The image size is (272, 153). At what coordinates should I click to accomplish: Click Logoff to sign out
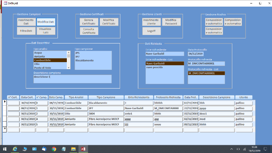(x=151, y=31)
